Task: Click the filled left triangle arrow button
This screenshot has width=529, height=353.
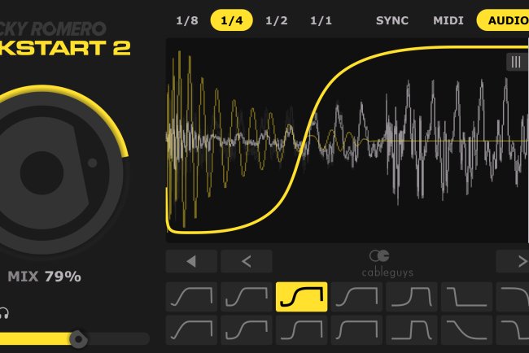Action: click(191, 261)
